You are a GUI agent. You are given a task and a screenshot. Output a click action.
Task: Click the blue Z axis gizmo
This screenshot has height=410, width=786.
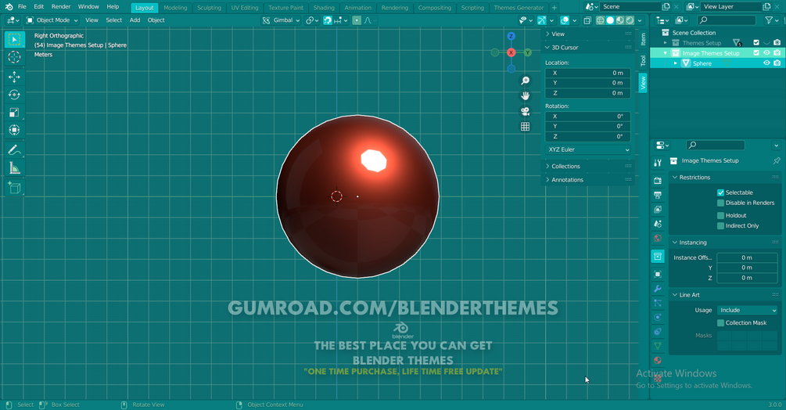pos(511,36)
